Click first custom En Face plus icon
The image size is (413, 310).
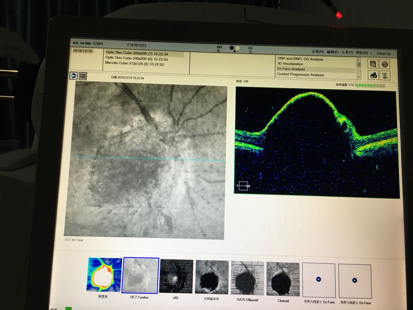(x=319, y=280)
